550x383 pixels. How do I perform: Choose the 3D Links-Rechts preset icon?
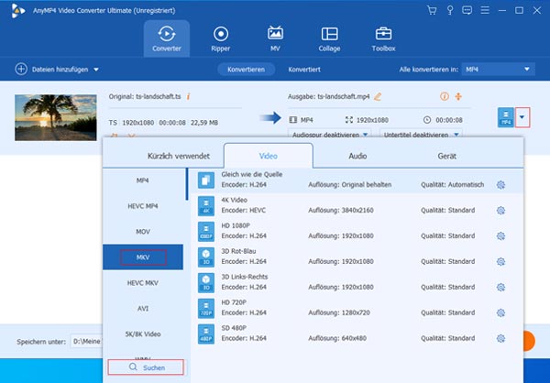206,283
